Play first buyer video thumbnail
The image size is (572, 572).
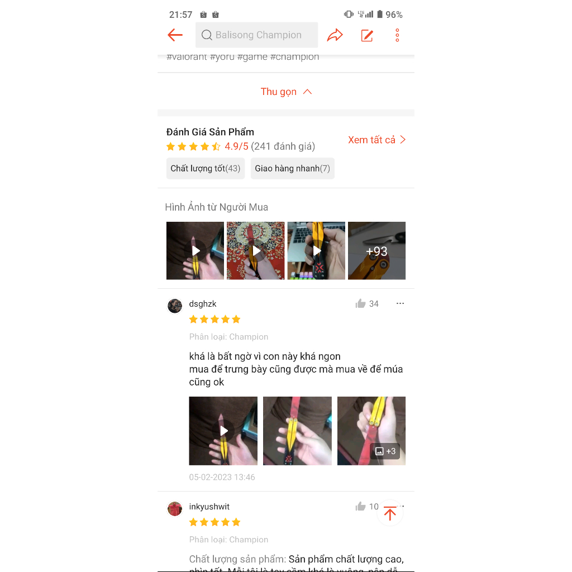[195, 251]
